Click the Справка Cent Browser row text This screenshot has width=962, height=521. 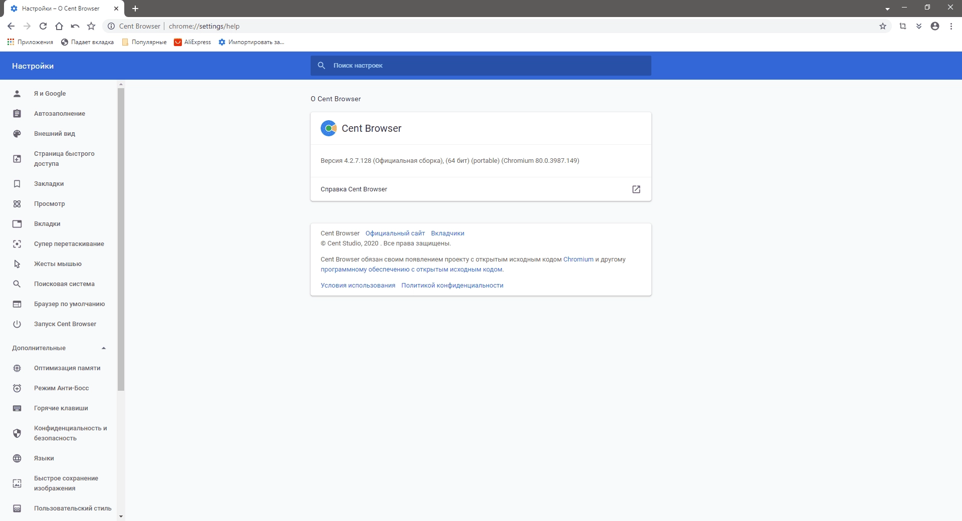[354, 189]
